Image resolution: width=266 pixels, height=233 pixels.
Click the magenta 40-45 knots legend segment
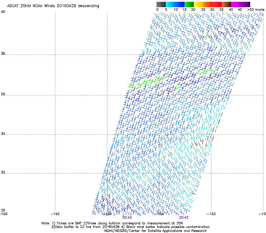[x=236, y=4]
